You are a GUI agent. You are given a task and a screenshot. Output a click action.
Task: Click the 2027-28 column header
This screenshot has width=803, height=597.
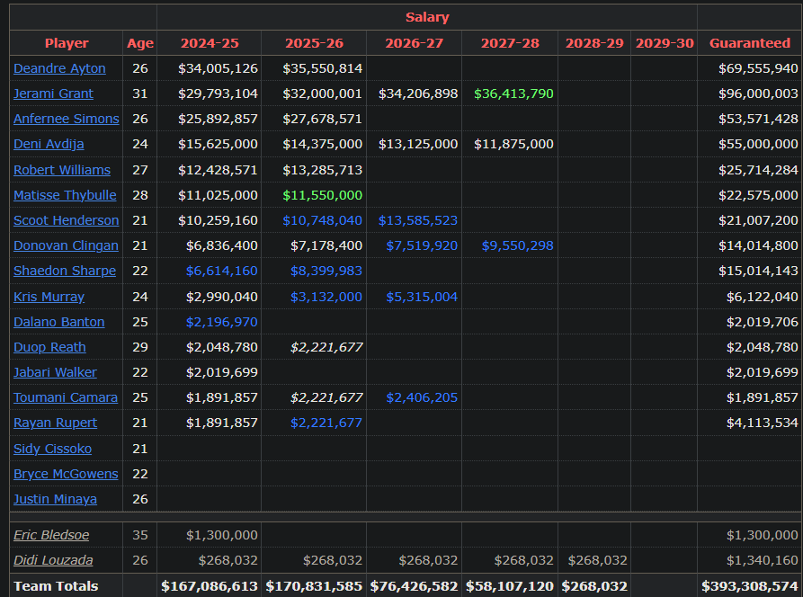click(510, 43)
